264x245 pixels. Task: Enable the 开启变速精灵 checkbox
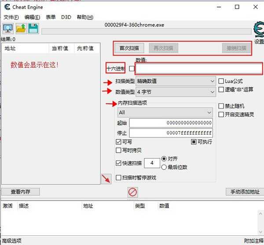click(x=221, y=115)
